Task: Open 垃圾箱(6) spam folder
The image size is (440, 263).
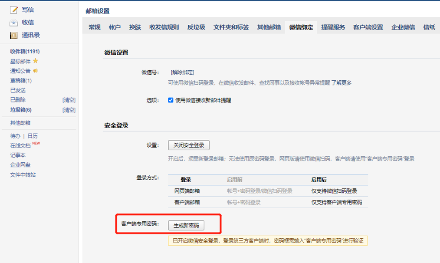Action: tap(21, 110)
